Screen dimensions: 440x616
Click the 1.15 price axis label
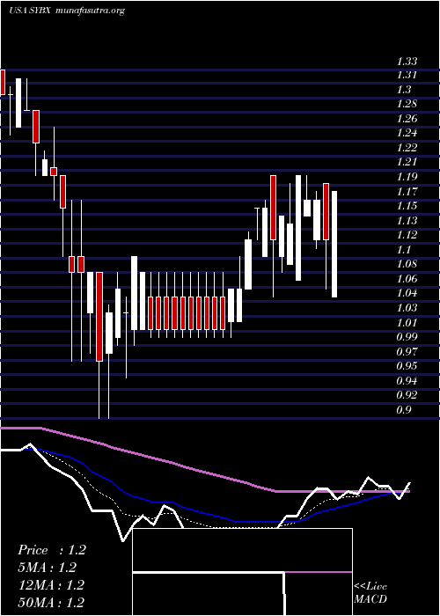click(x=407, y=206)
